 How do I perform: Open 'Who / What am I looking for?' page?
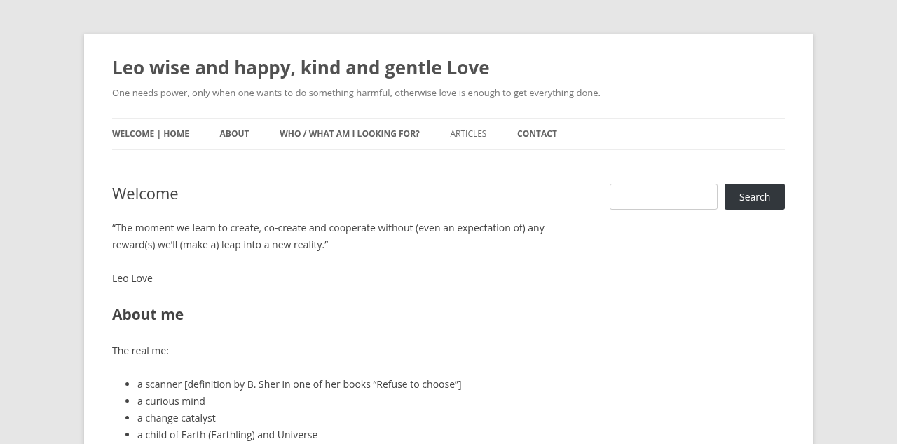(x=350, y=134)
